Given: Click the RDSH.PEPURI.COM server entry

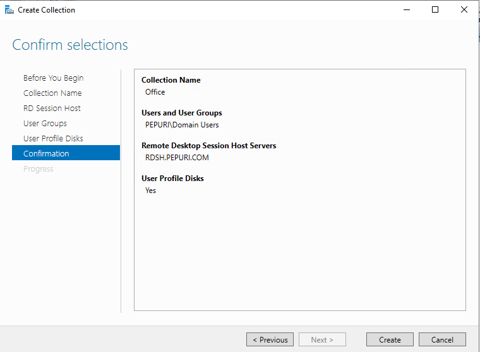Looking at the screenshot, I should pos(177,158).
